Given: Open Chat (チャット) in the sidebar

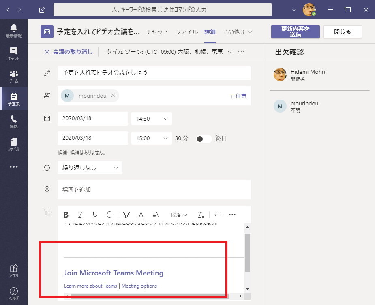Looking at the screenshot, I should coord(14,53).
